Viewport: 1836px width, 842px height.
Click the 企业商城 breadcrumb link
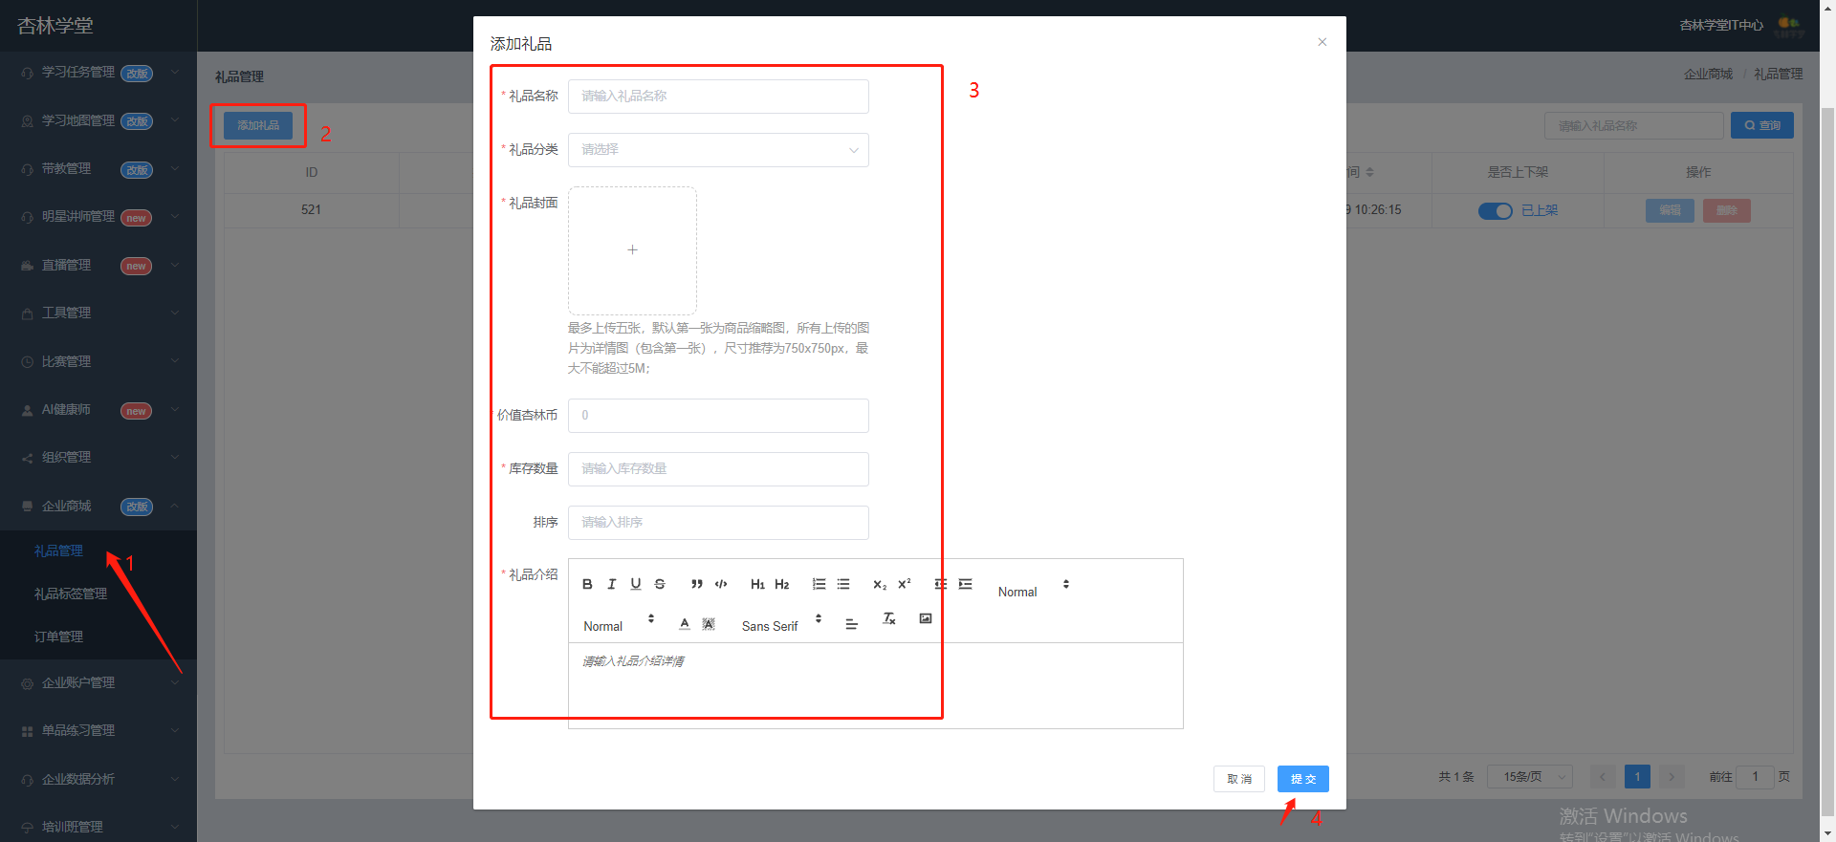coord(1708,75)
